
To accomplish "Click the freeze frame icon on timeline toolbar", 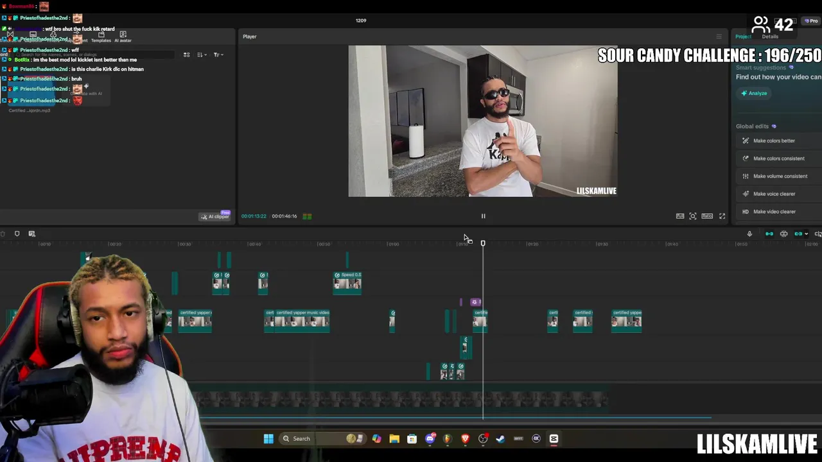I will (31, 234).
